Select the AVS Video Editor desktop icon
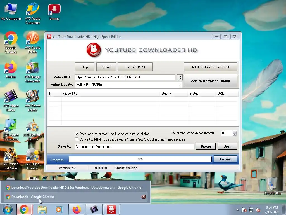The image size is (286, 215). click(x=11, y=101)
